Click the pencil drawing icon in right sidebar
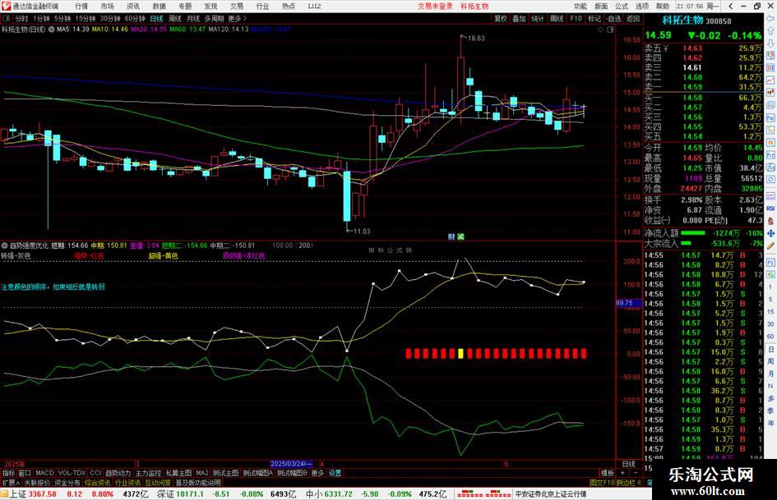The image size is (777, 500). tap(770, 245)
